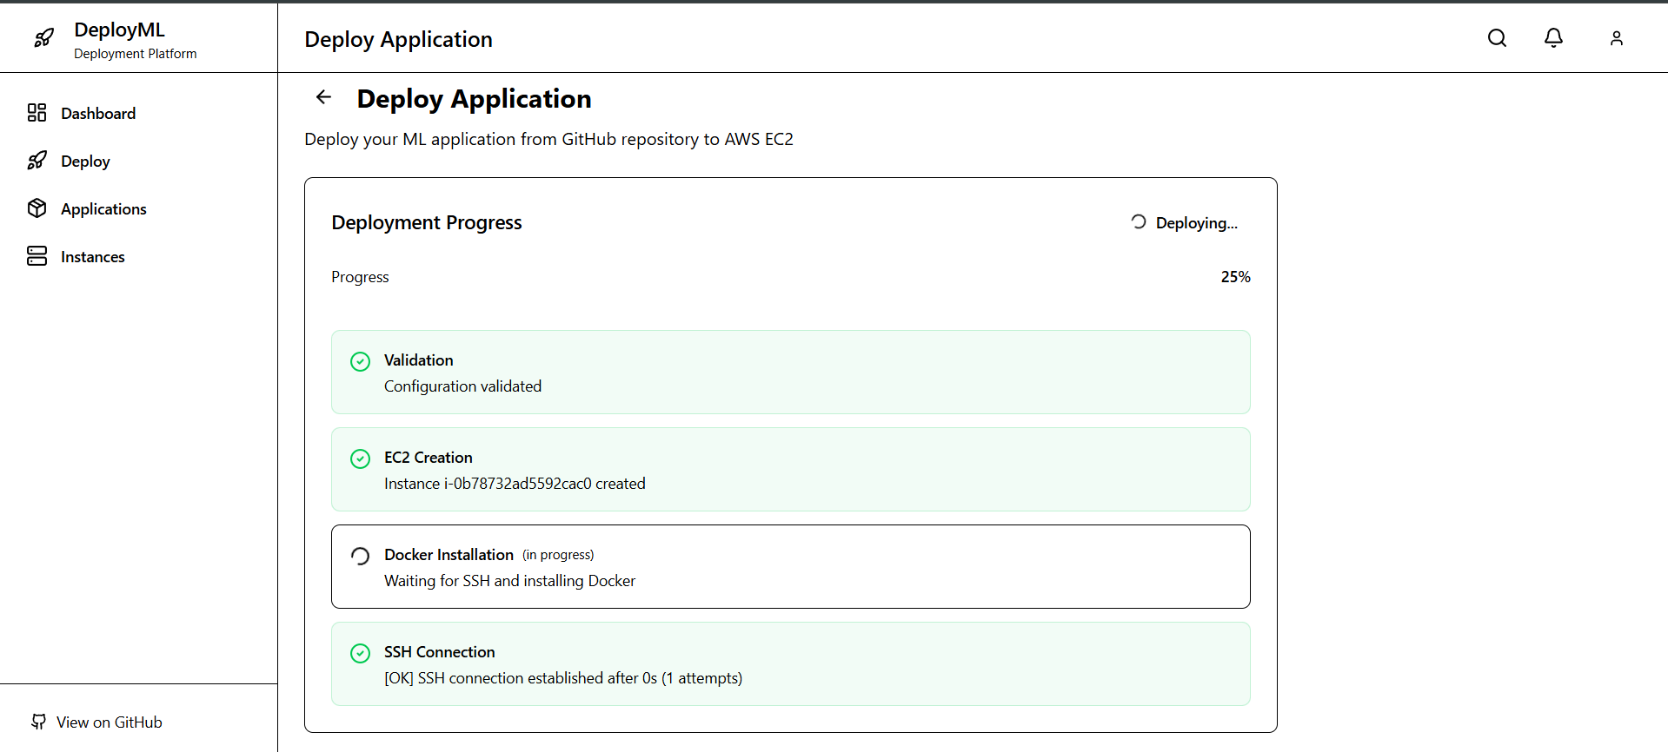1668x752 pixels.
Task: Click the back arrow beside Deploy Application
Action: (323, 97)
